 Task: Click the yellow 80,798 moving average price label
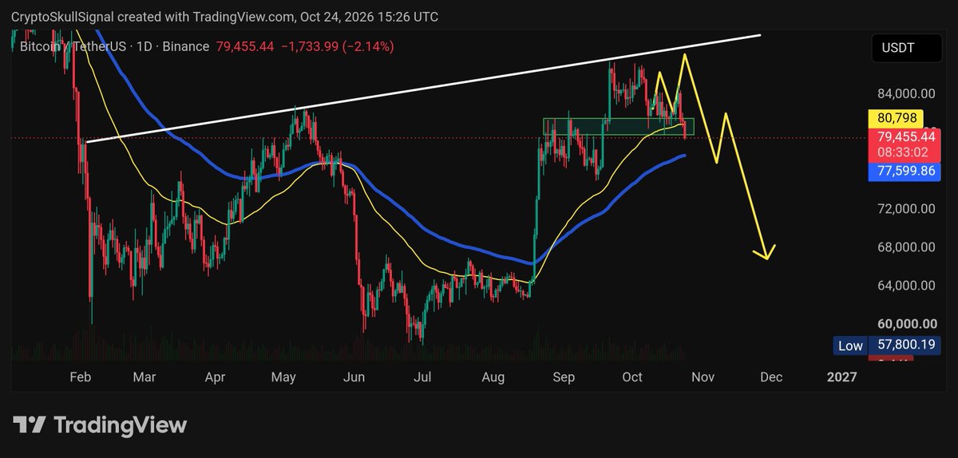(x=895, y=120)
